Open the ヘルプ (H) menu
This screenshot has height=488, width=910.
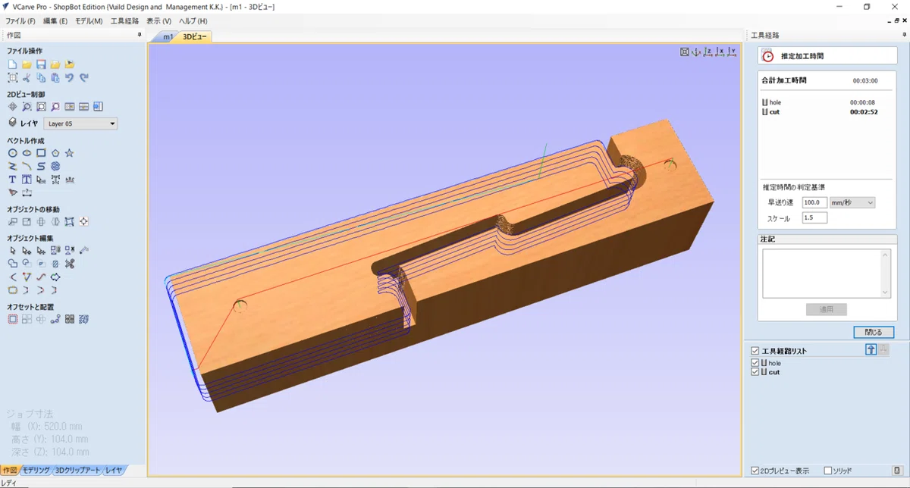pos(193,21)
